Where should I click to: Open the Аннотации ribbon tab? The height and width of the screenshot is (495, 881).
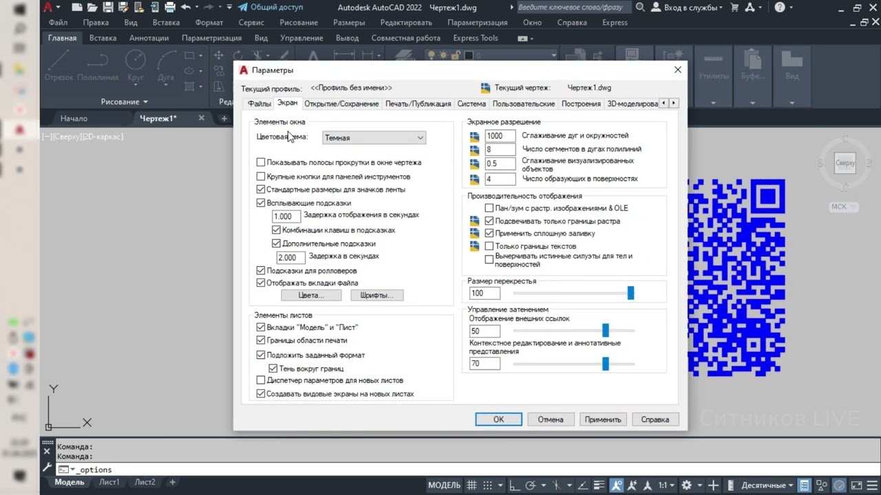click(149, 38)
